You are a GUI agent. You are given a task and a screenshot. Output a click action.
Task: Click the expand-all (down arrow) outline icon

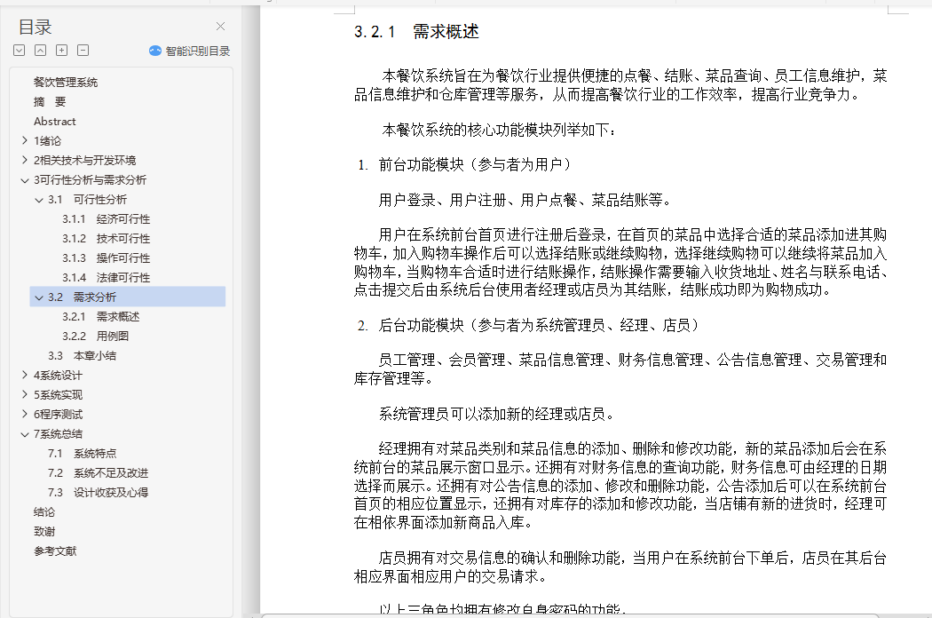click(x=19, y=51)
